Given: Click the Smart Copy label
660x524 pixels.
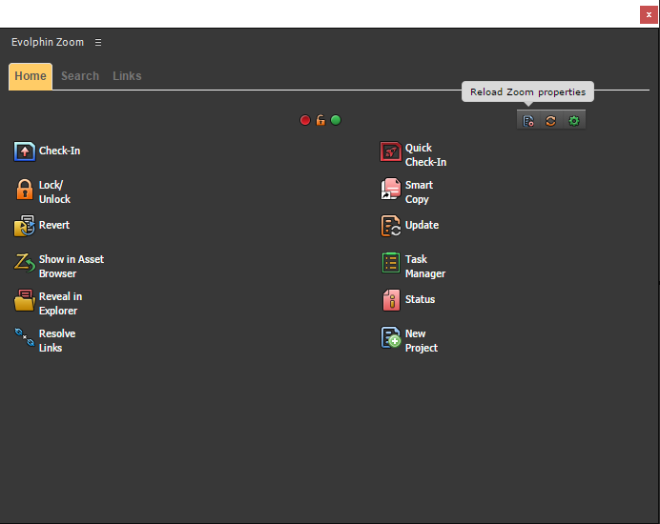Looking at the screenshot, I should pyautogui.click(x=419, y=192).
